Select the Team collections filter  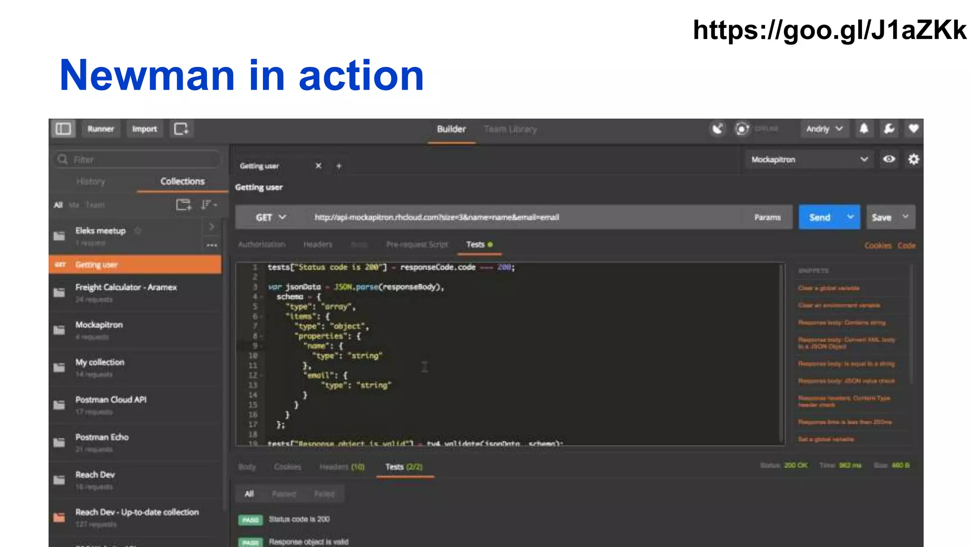[95, 205]
